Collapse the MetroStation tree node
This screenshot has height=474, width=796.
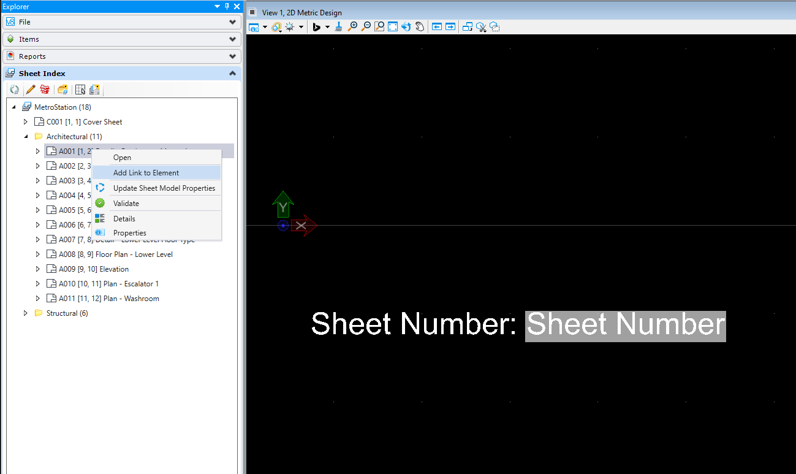tap(13, 107)
